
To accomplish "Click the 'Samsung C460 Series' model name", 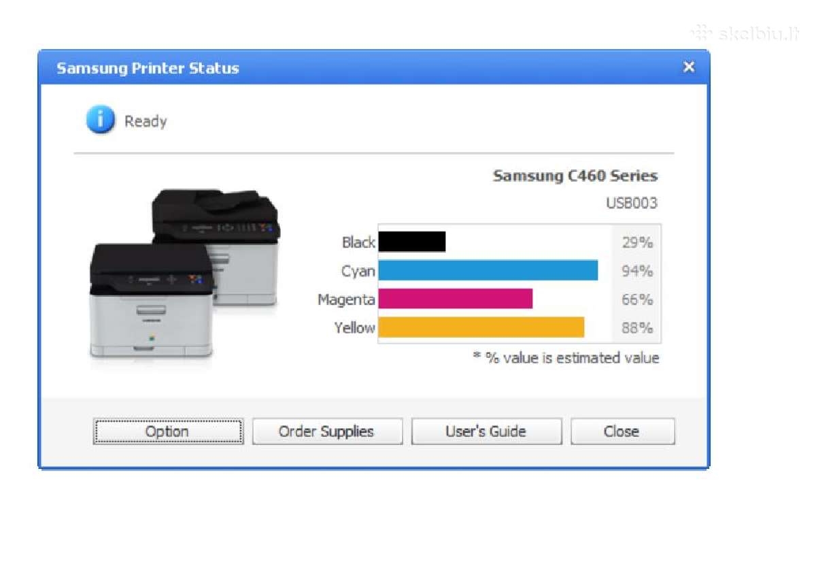I will [575, 176].
